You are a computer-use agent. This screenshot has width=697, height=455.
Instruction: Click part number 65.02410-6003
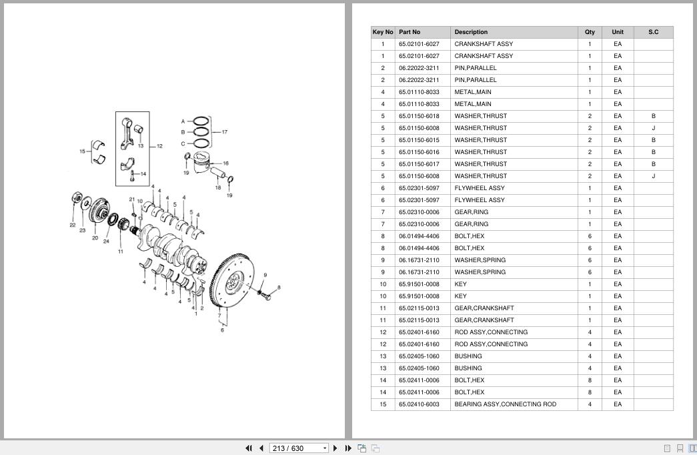coord(419,404)
